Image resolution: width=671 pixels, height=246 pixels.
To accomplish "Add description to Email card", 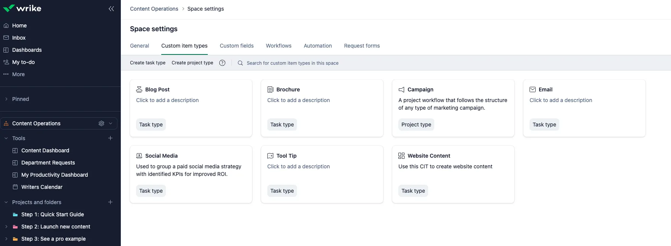I will coord(561,100).
